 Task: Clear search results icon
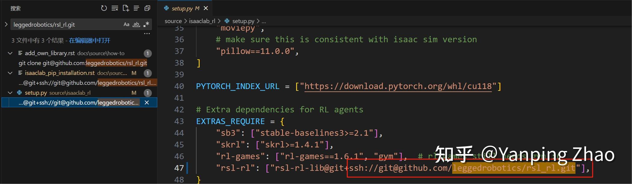click(x=115, y=8)
